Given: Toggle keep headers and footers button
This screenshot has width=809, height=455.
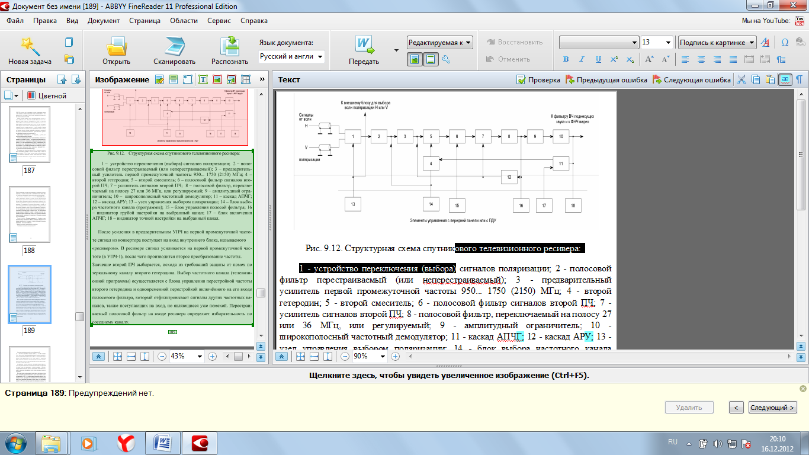Looking at the screenshot, I should point(430,59).
